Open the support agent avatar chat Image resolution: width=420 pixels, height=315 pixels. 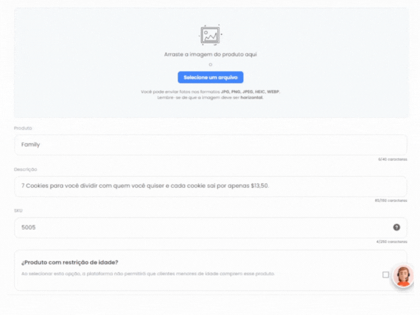pyautogui.click(x=404, y=276)
